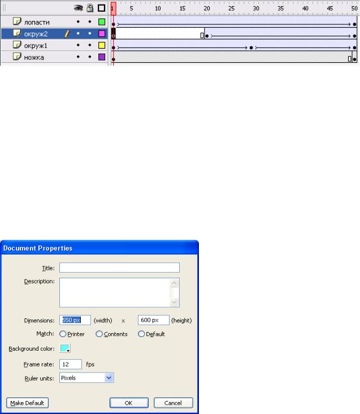Screen dimensions: 360x414
Task: Click timeline panel grip handle
Action: click(4, 8)
